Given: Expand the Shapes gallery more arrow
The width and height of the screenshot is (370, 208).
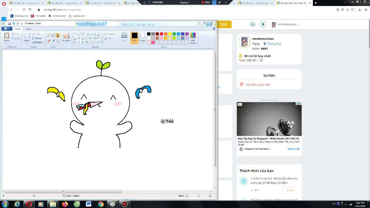Looking at the screenshot, I should tap(102, 42).
